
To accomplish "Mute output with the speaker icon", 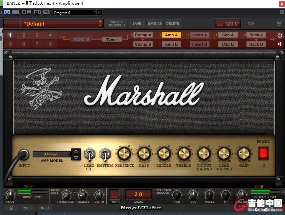I will pyautogui.click(x=279, y=44).
